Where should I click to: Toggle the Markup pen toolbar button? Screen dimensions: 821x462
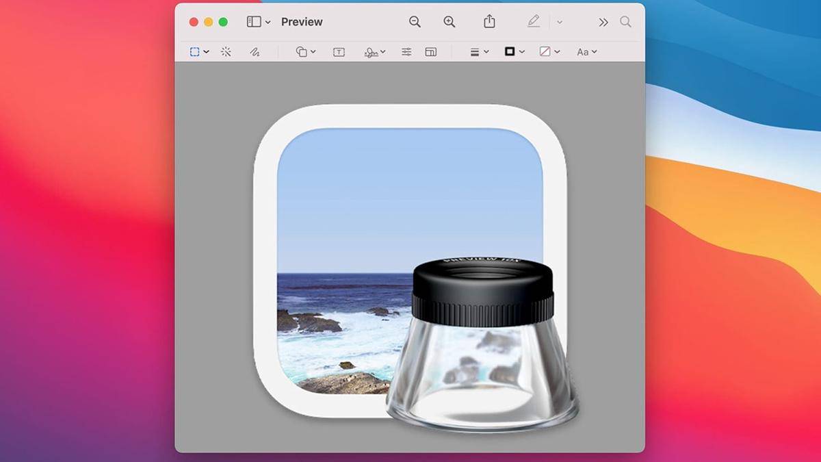tap(534, 21)
